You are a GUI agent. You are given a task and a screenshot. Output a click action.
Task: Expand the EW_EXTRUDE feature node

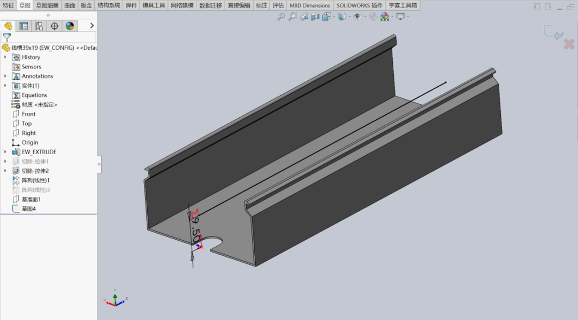[x=4, y=151]
